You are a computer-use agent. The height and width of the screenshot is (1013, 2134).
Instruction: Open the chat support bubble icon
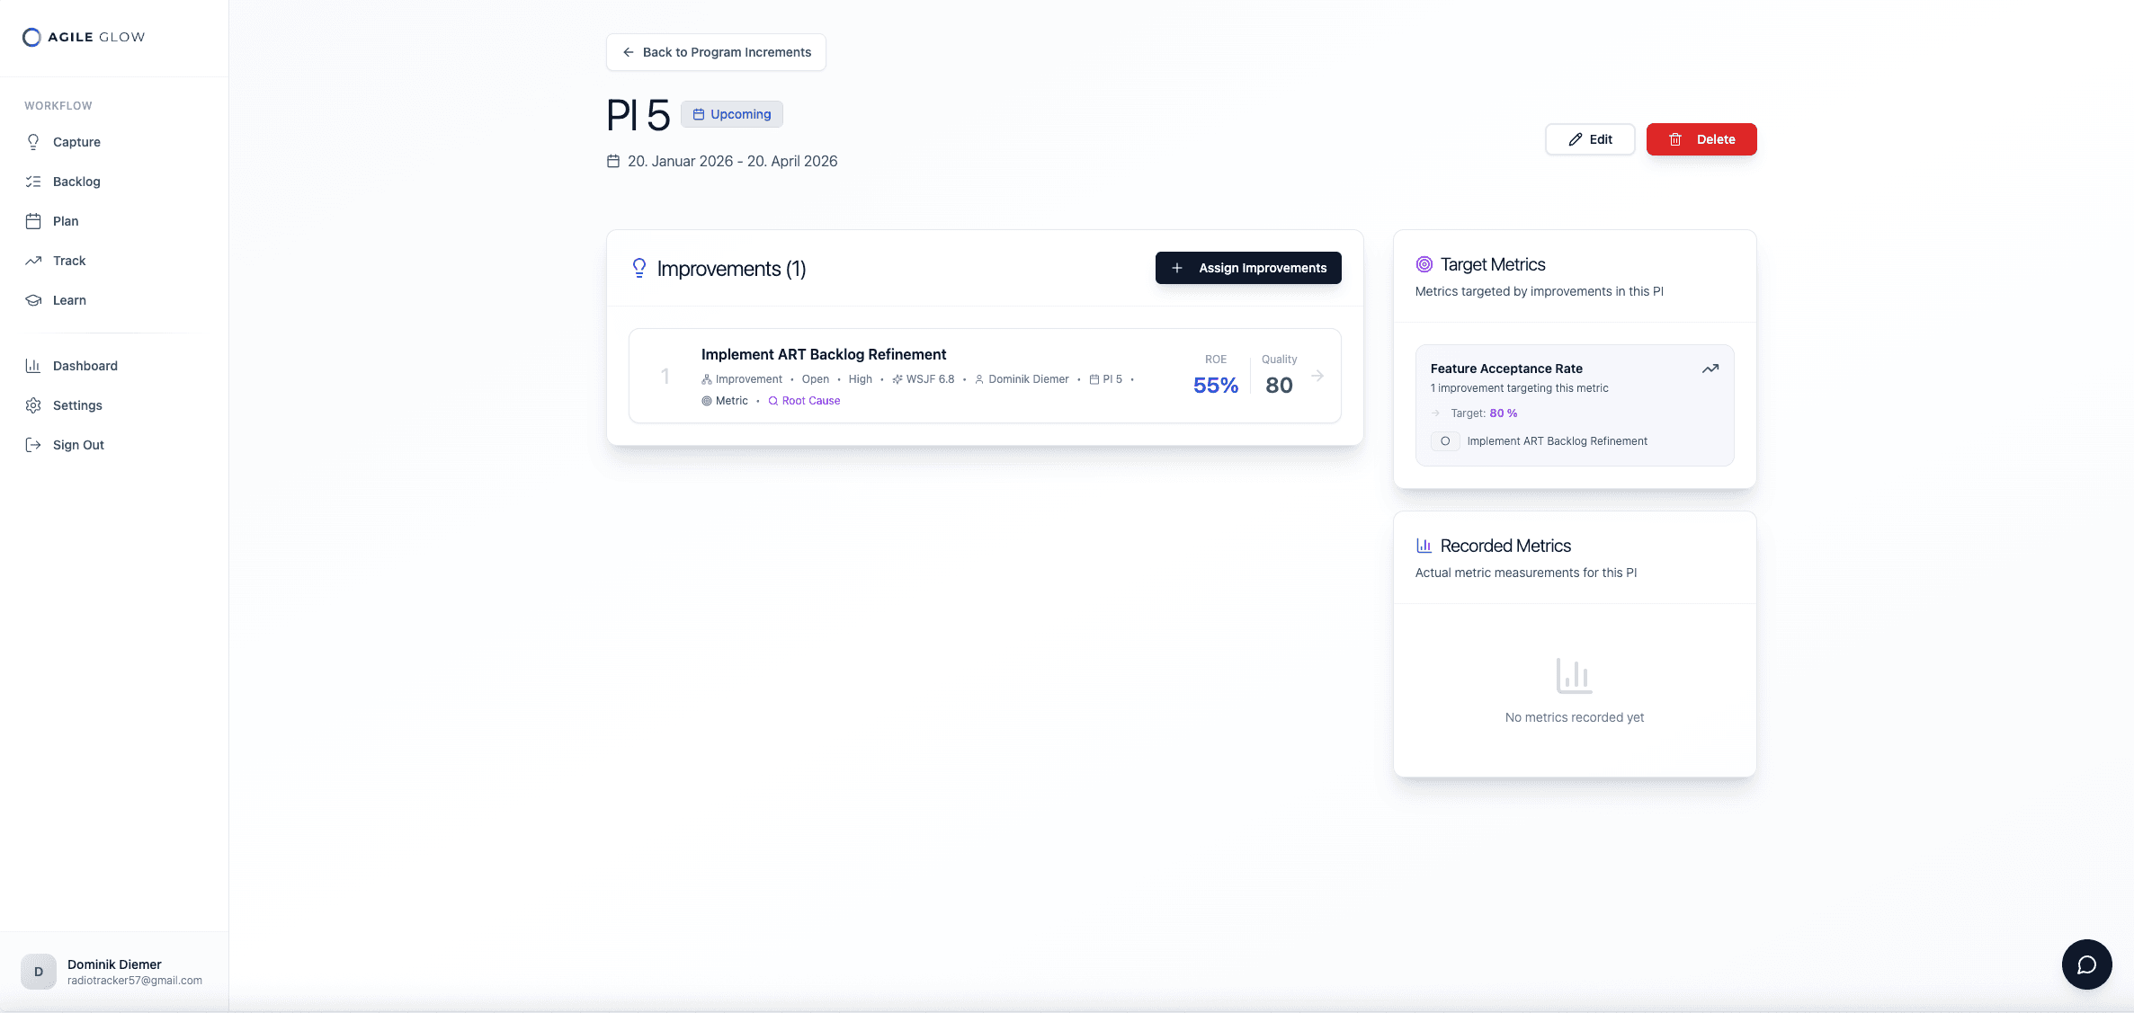(x=2086, y=964)
